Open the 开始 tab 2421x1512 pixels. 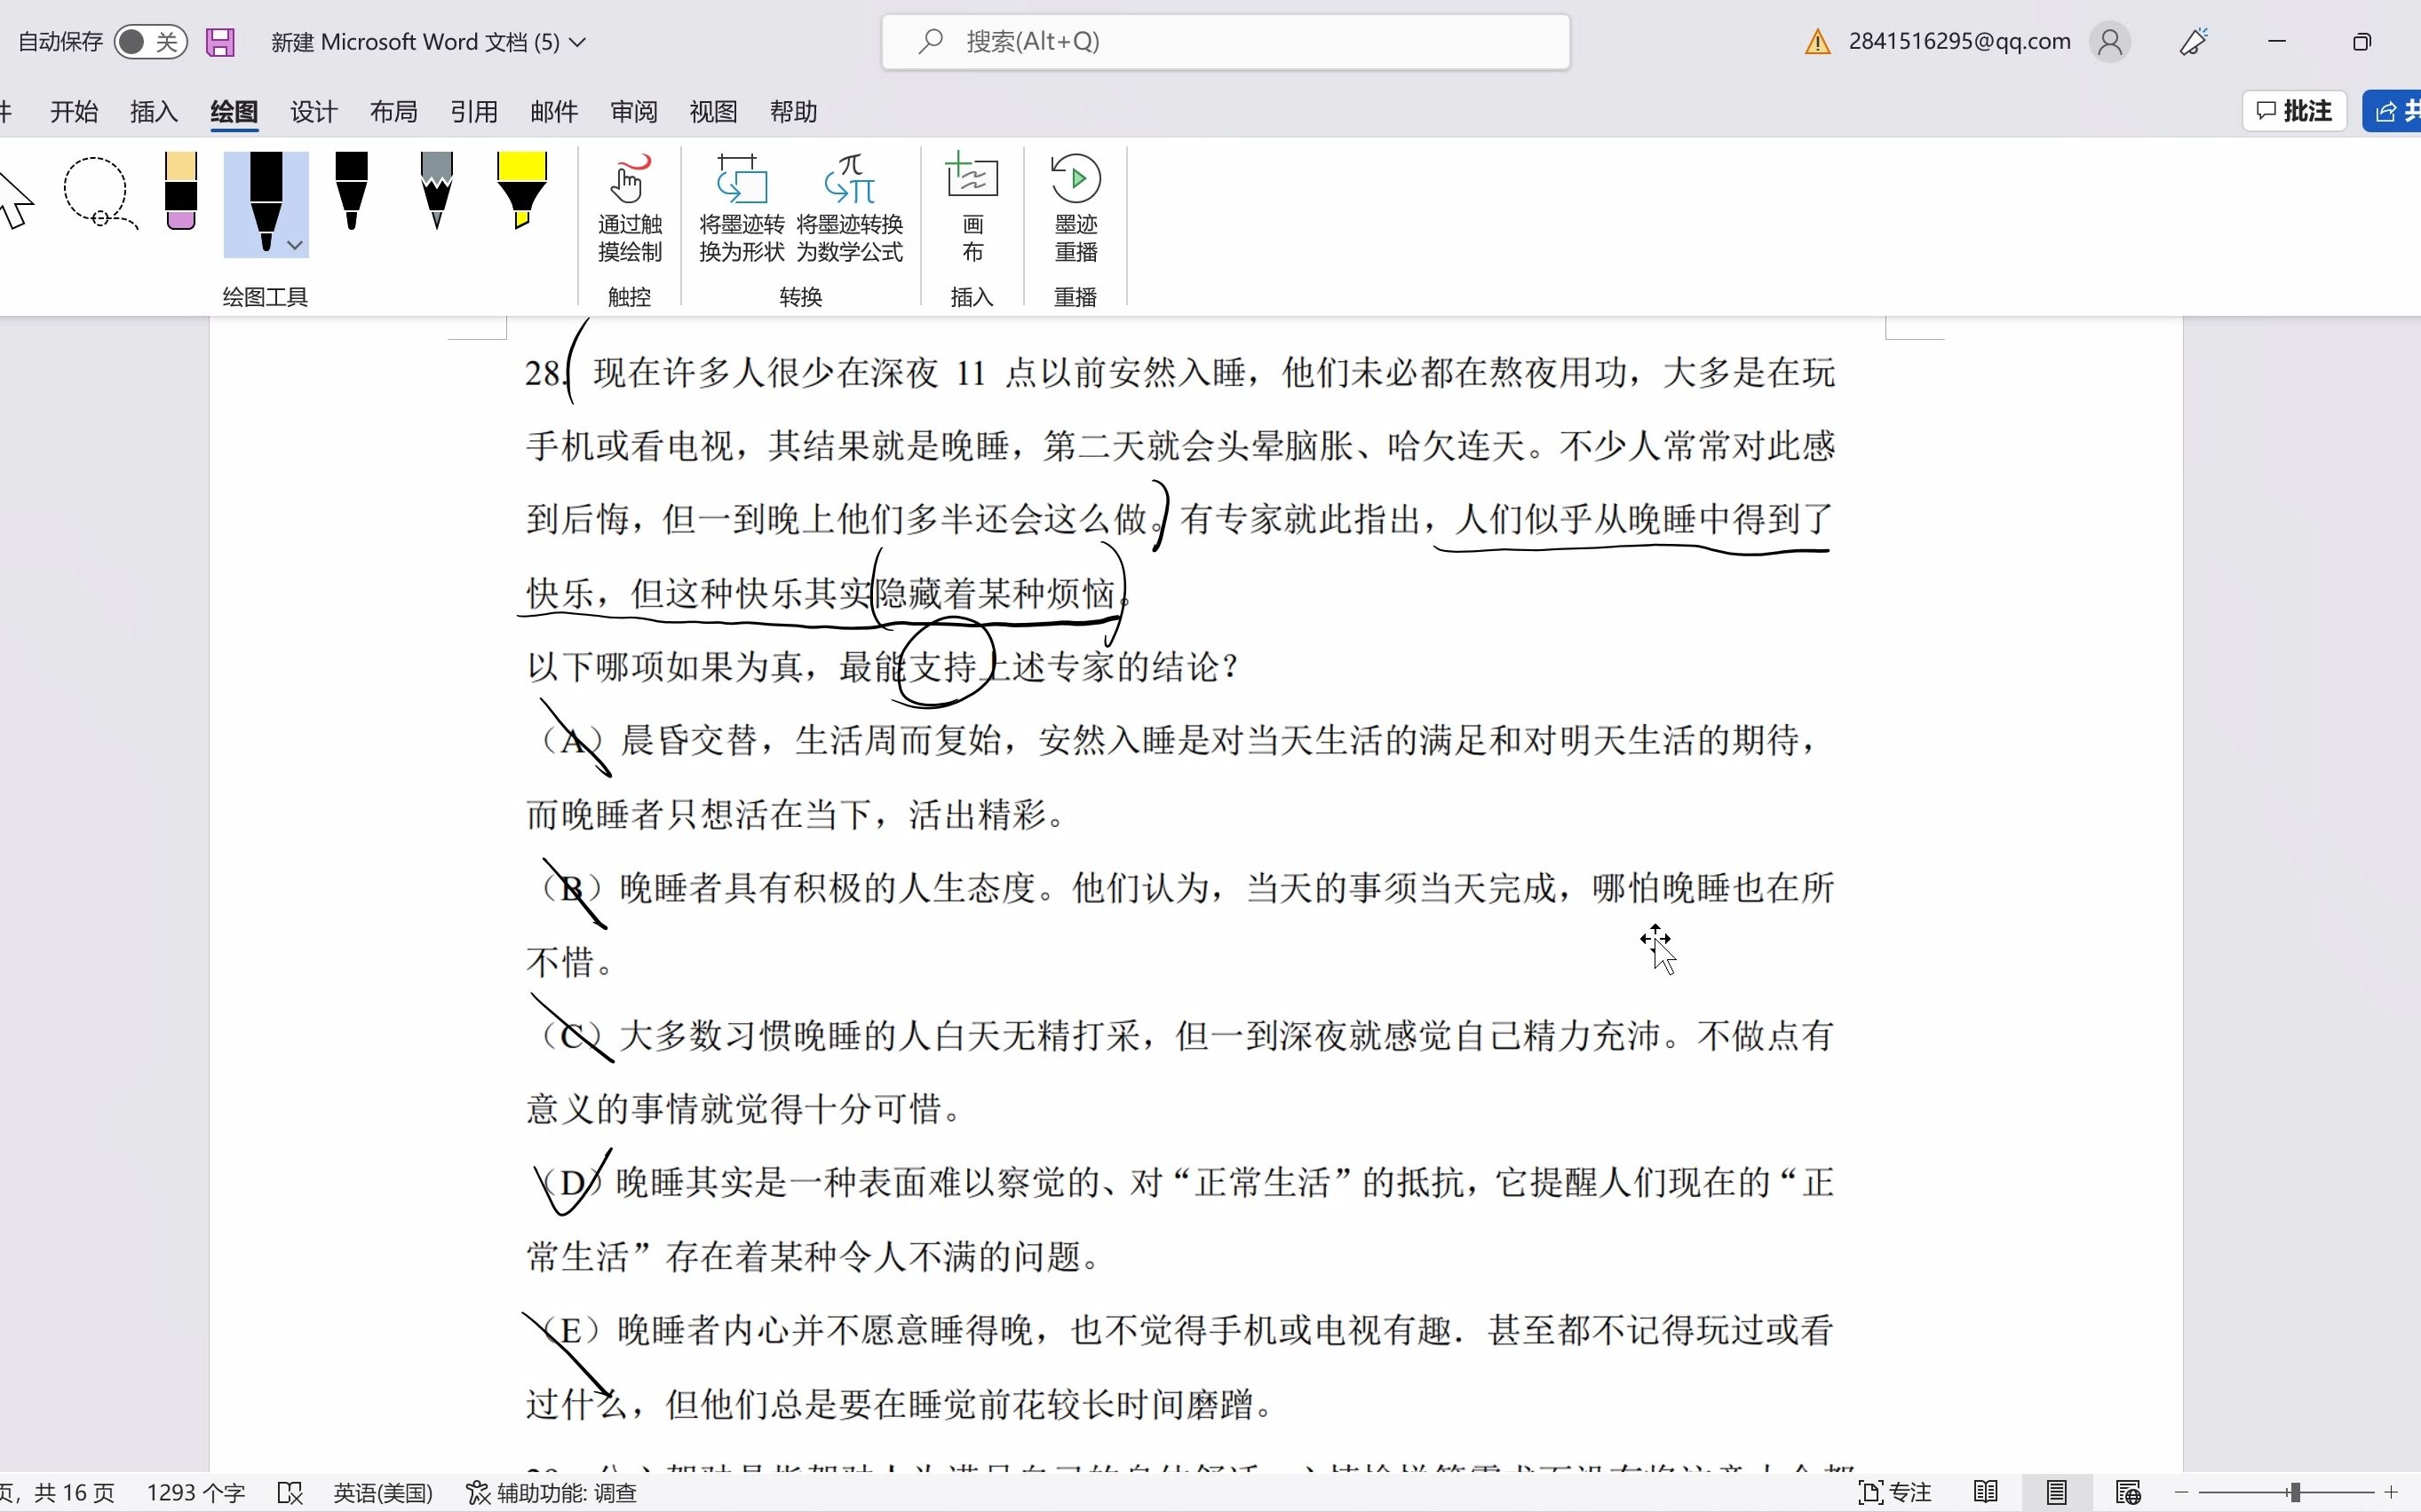(x=74, y=112)
